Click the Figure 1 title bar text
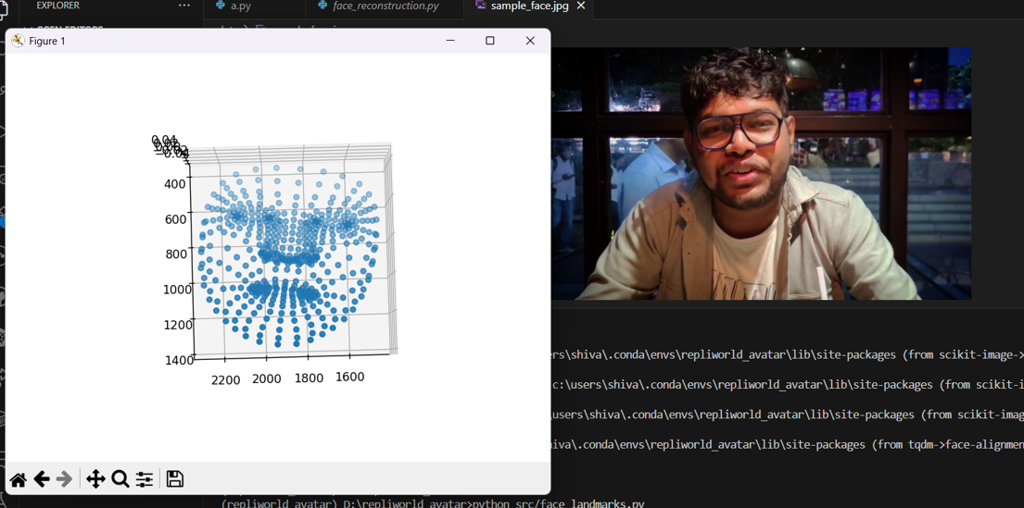Image resolution: width=1024 pixels, height=508 pixels. pos(47,41)
